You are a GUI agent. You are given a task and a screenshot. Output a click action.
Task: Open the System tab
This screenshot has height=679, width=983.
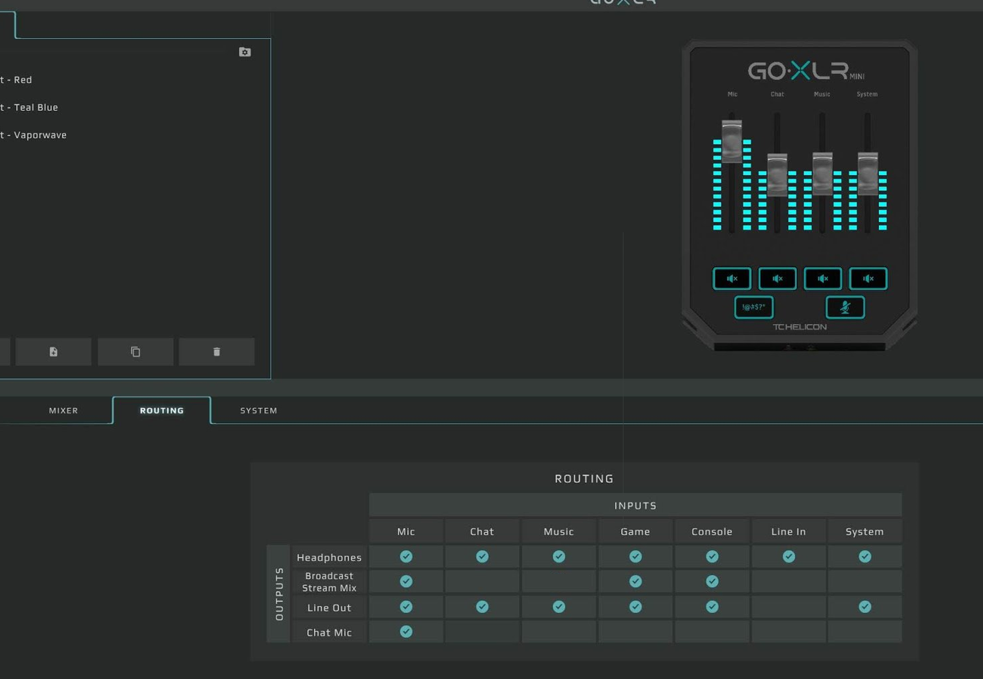pos(258,410)
